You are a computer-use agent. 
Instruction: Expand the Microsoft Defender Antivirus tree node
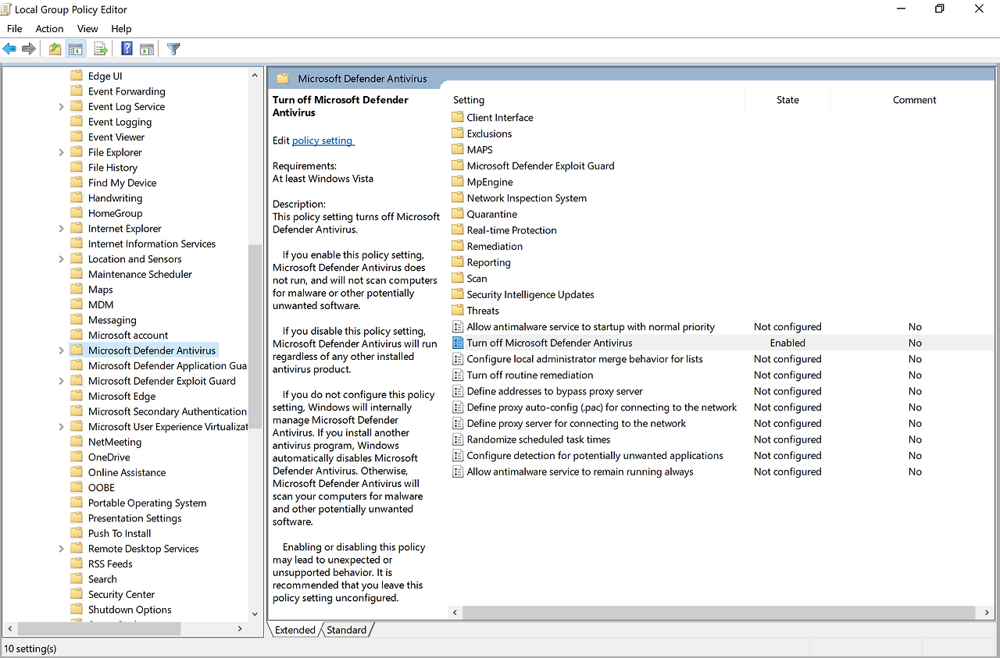point(61,350)
